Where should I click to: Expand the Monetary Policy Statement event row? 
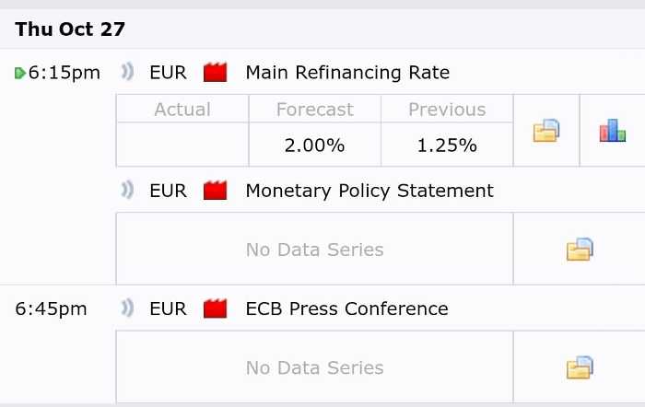pos(369,191)
